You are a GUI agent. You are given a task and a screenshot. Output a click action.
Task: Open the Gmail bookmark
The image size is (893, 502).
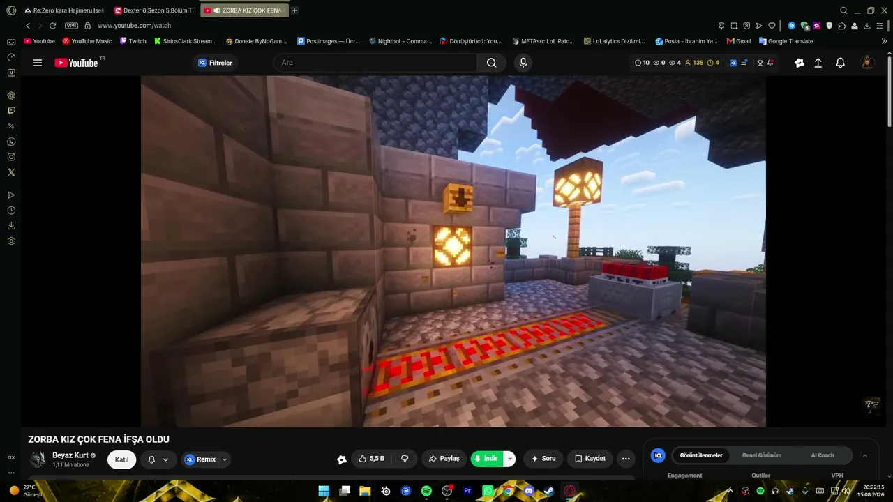[739, 41]
